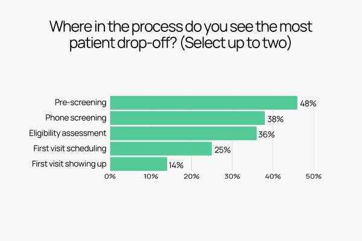Screen dimensions: 362x241
Task: Select the Eligibility assessment bar
Action: pyautogui.click(x=183, y=133)
